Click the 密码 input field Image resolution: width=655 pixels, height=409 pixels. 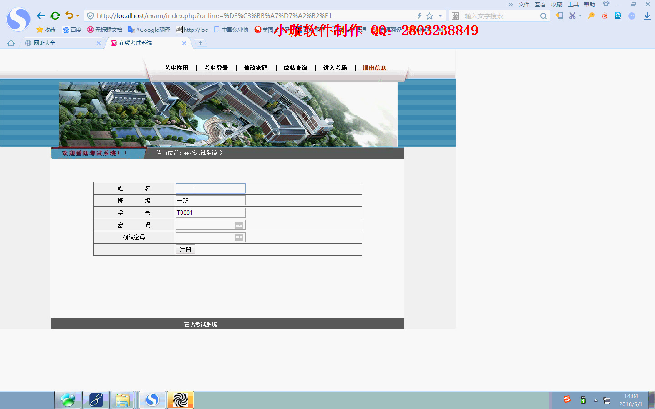pos(211,225)
